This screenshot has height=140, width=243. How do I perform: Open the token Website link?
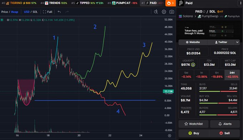[193, 42]
